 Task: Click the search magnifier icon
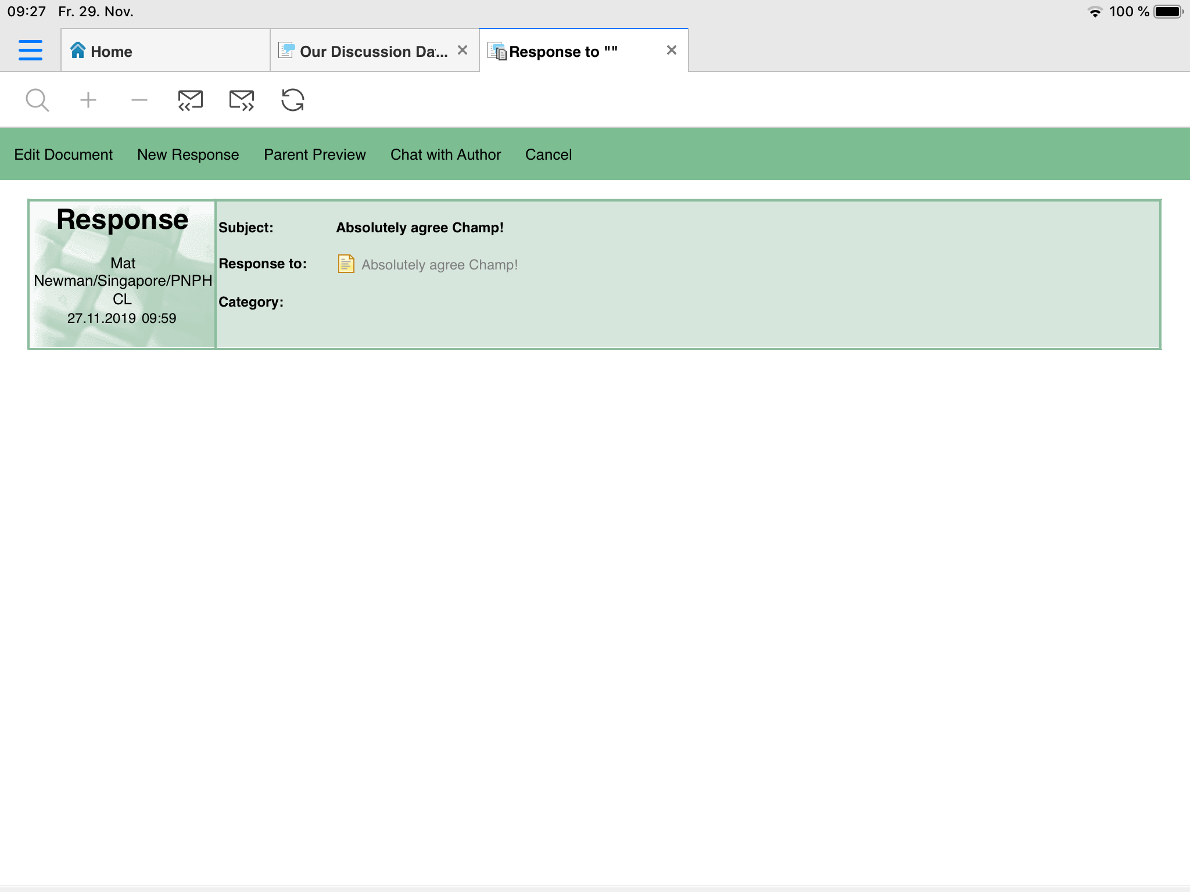37,100
